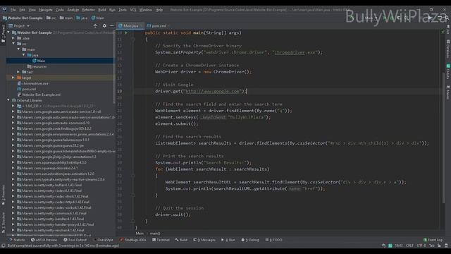The width and height of the screenshot is (451, 254).
Task: Open the TODO tool window
Action: (x=274, y=240)
